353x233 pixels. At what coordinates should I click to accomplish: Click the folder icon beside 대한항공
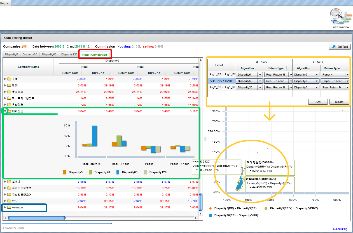tap(9, 111)
